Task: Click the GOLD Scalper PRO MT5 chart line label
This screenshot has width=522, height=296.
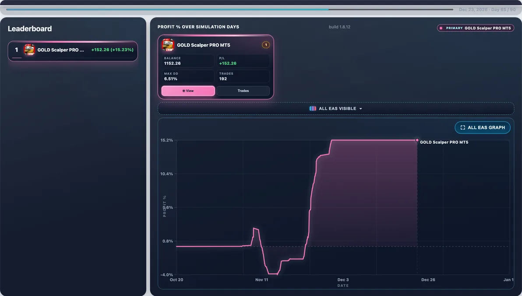Action: click(x=444, y=142)
